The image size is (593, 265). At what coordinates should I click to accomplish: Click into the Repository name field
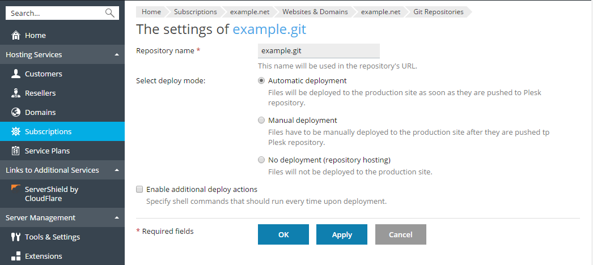319,51
